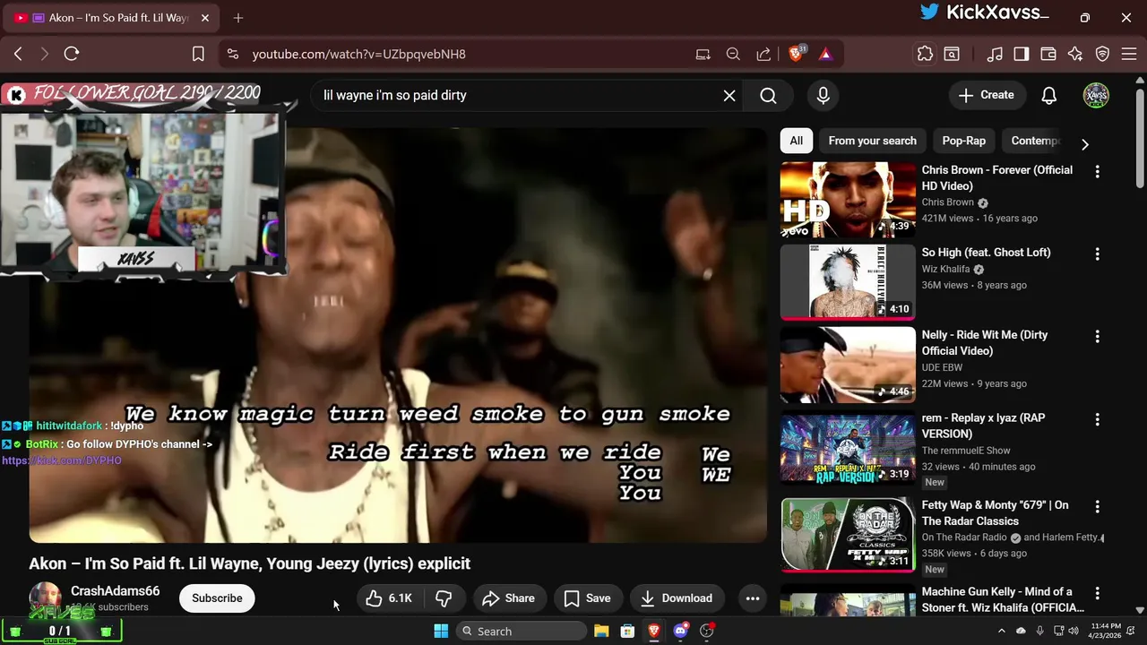Image resolution: width=1147 pixels, height=645 pixels.
Task: Share the video
Action: point(508,598)
